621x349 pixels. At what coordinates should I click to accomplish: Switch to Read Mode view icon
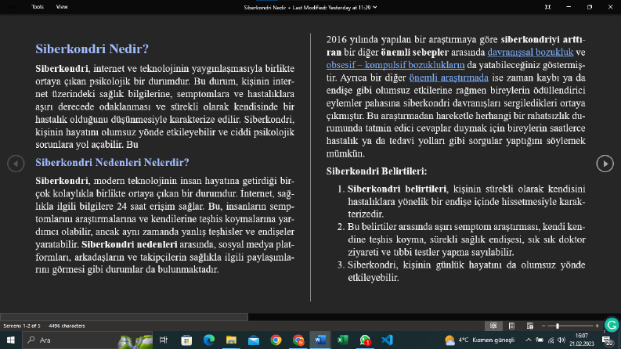[493, 326]
